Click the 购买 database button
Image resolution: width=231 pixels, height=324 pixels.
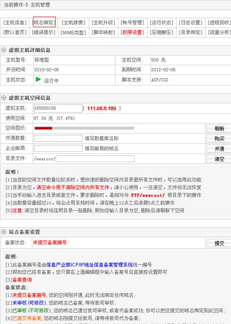[219, 139]
